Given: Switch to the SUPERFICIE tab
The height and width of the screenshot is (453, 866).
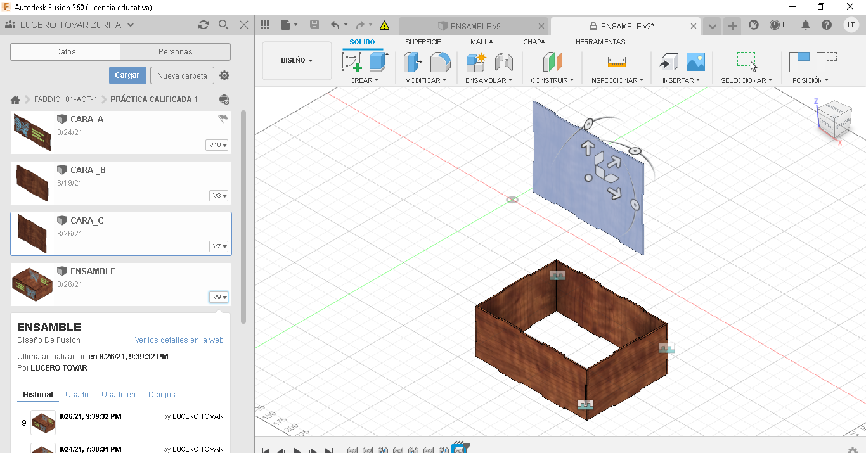Looking at the screenshot, I should pyautogui.click(x=423, y=42).
